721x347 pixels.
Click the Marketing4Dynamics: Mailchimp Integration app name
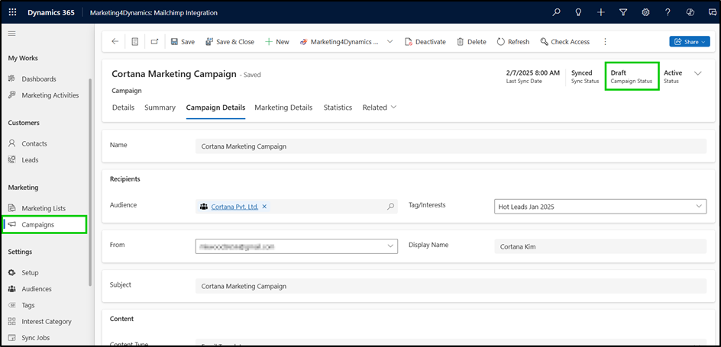154,13
